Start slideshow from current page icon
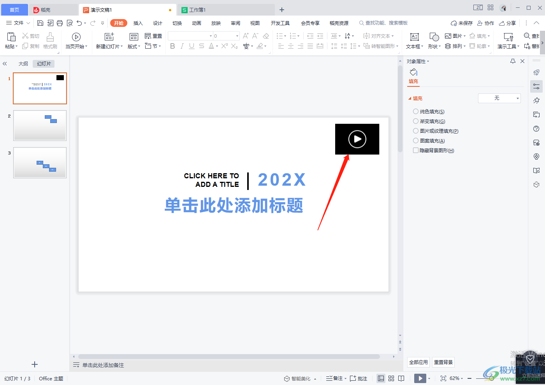The image size is (545, 385). coord(76,37)
